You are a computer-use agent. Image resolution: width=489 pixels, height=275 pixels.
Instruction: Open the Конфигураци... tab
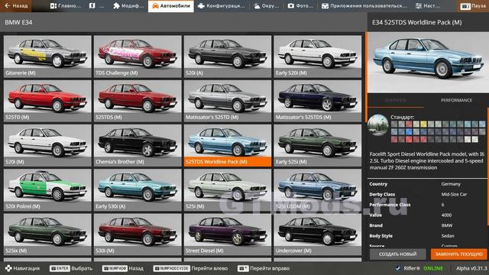click(222, 6)
